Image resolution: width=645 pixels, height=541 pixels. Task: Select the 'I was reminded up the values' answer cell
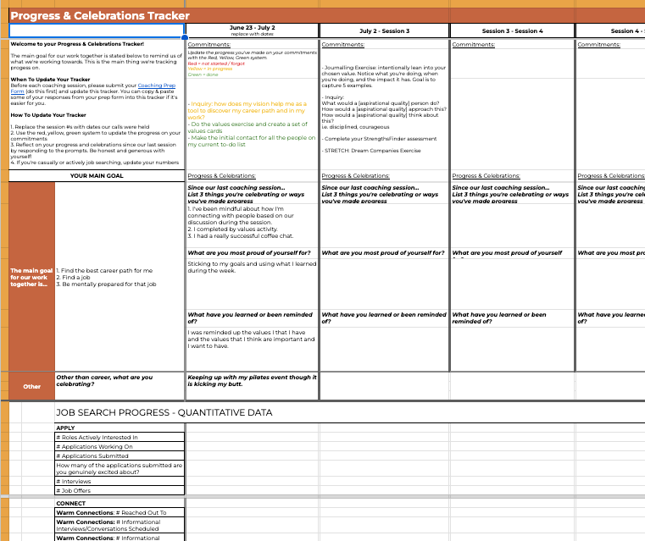pos(253,349)
